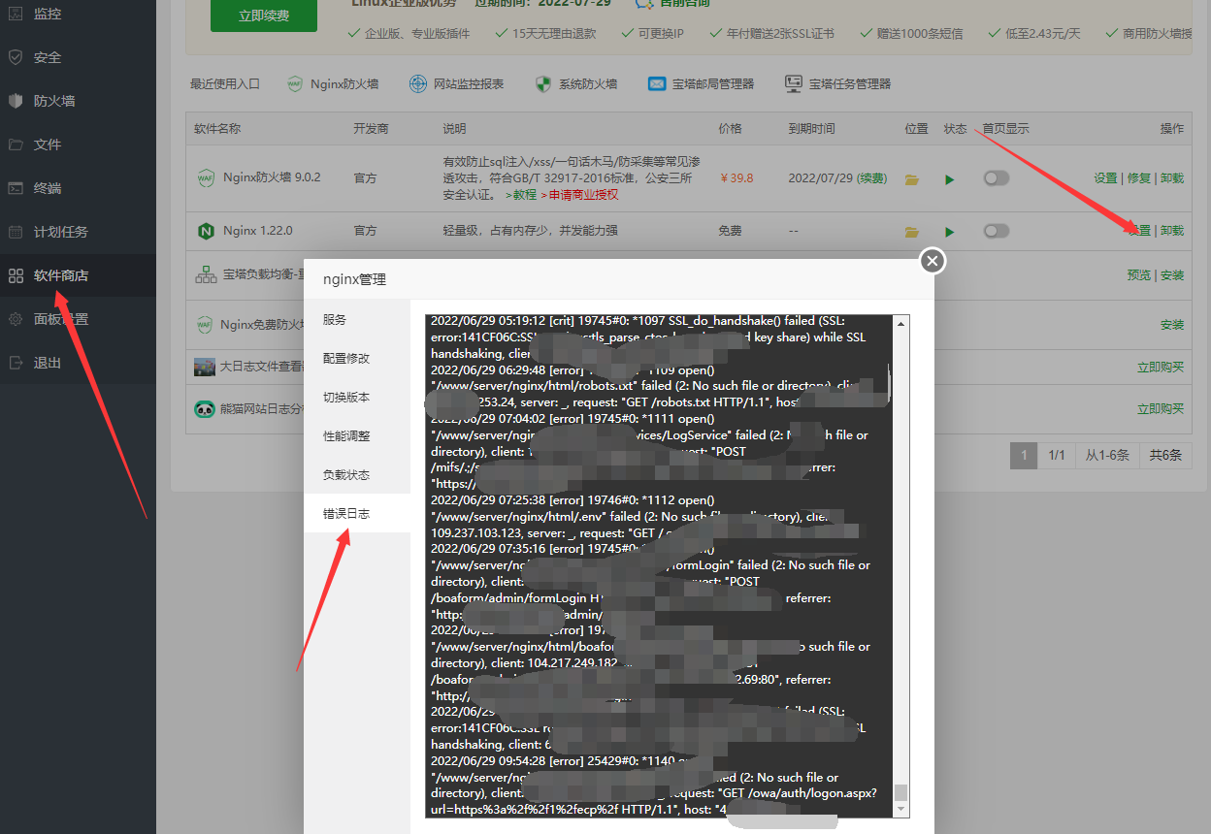The height and width of the screenshot is (834, 1211).
Task: Click 立即购买 for 熊猫网站日志分析
Action: [x=1161, y=409]
